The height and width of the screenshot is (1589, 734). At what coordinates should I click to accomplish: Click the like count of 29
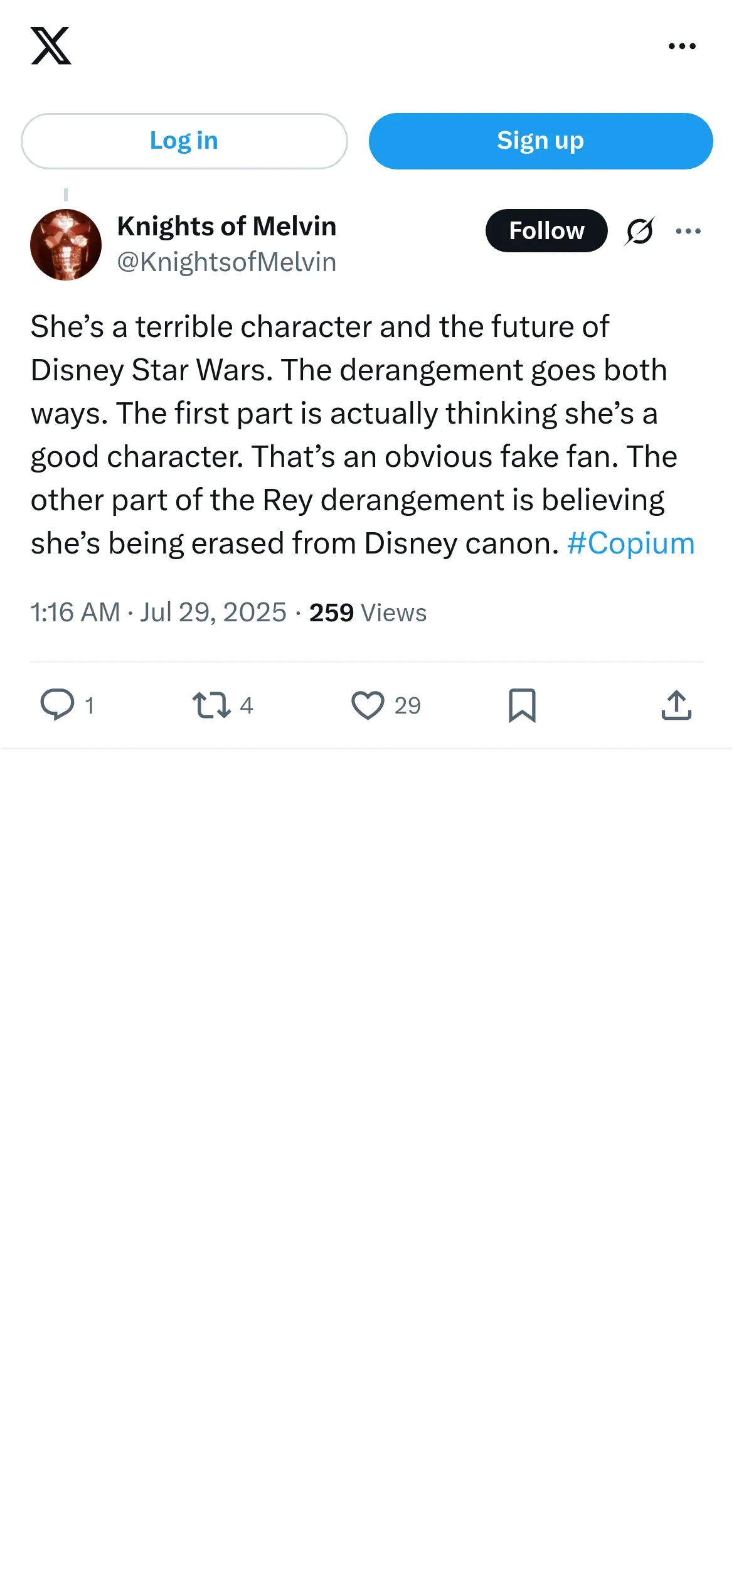coord(407,706)
